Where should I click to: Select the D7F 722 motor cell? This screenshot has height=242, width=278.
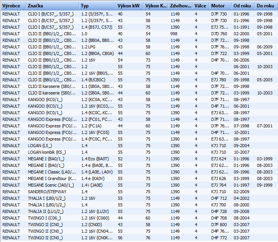(219, 53)
